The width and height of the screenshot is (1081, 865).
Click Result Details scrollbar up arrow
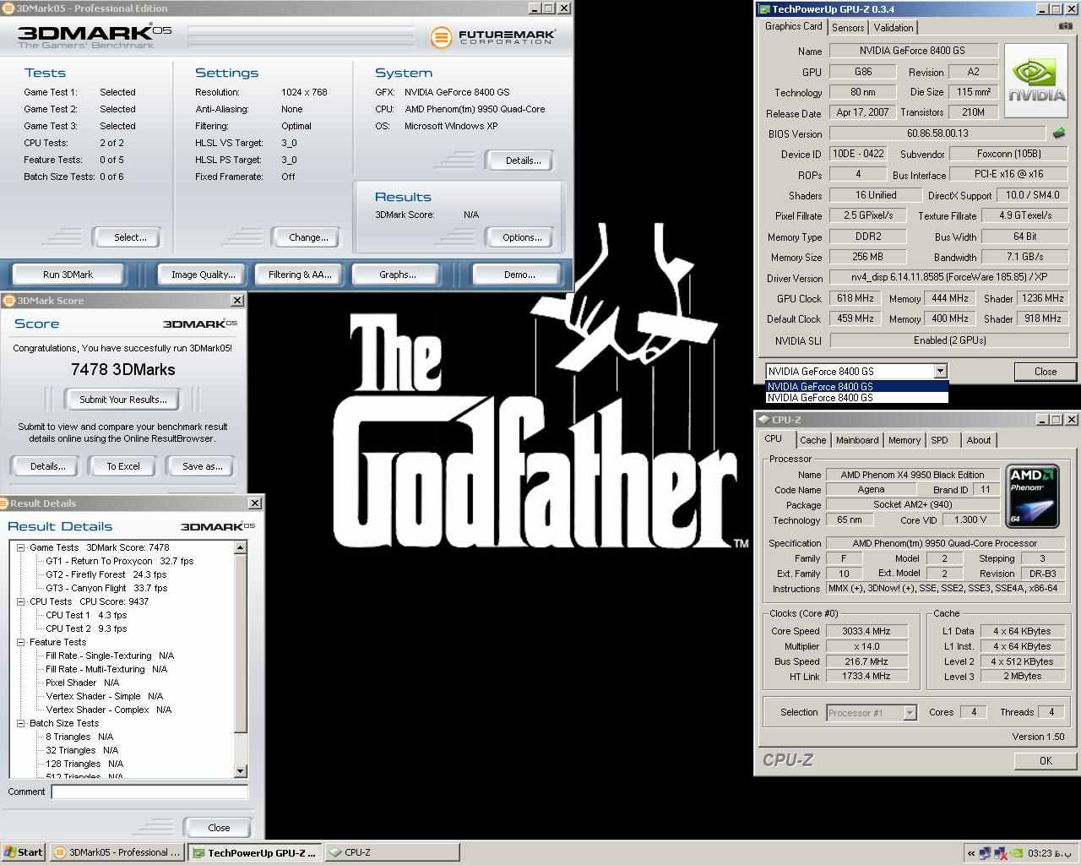tap(241, 547)
